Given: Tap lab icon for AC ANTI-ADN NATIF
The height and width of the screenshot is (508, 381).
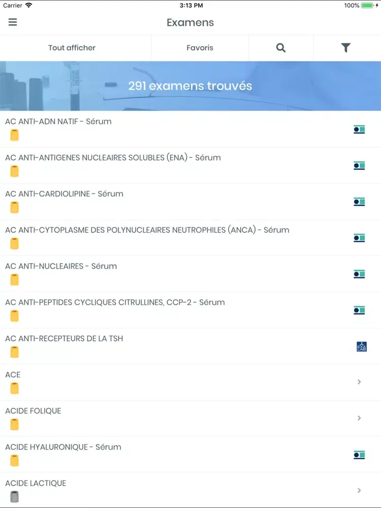Looking at the screenshot, I should click(x=359, y=130).
